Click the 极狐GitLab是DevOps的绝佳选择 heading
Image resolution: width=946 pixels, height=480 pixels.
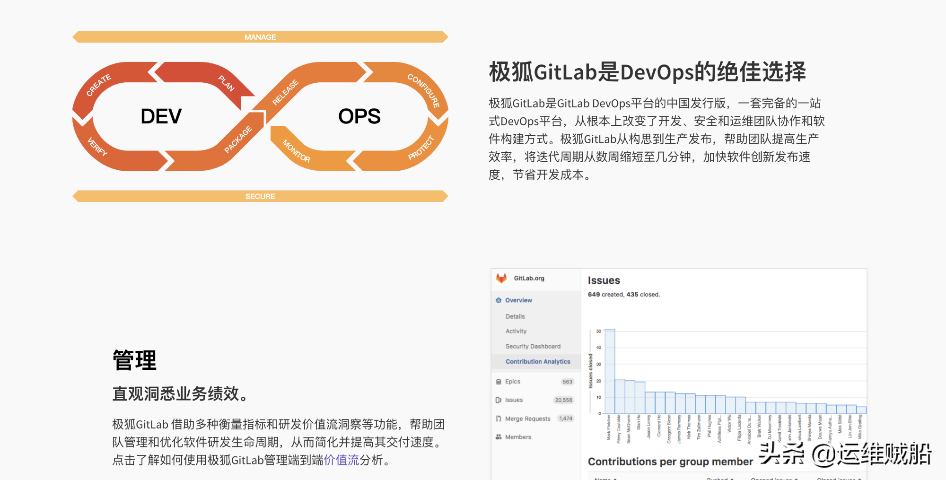(648, 72)
